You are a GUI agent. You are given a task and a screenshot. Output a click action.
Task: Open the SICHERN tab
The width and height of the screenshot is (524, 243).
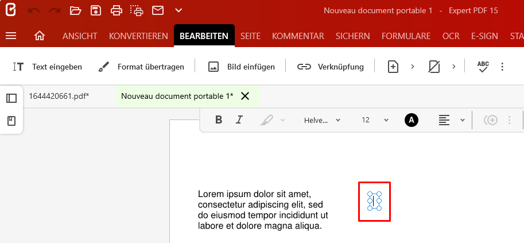point(353,36)
